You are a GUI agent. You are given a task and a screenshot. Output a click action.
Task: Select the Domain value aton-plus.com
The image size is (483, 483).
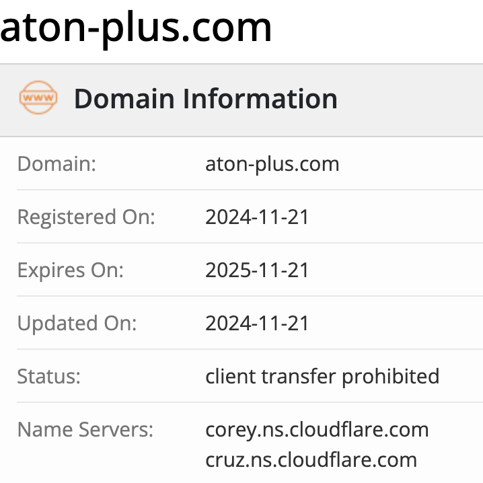tap(272, 164)
